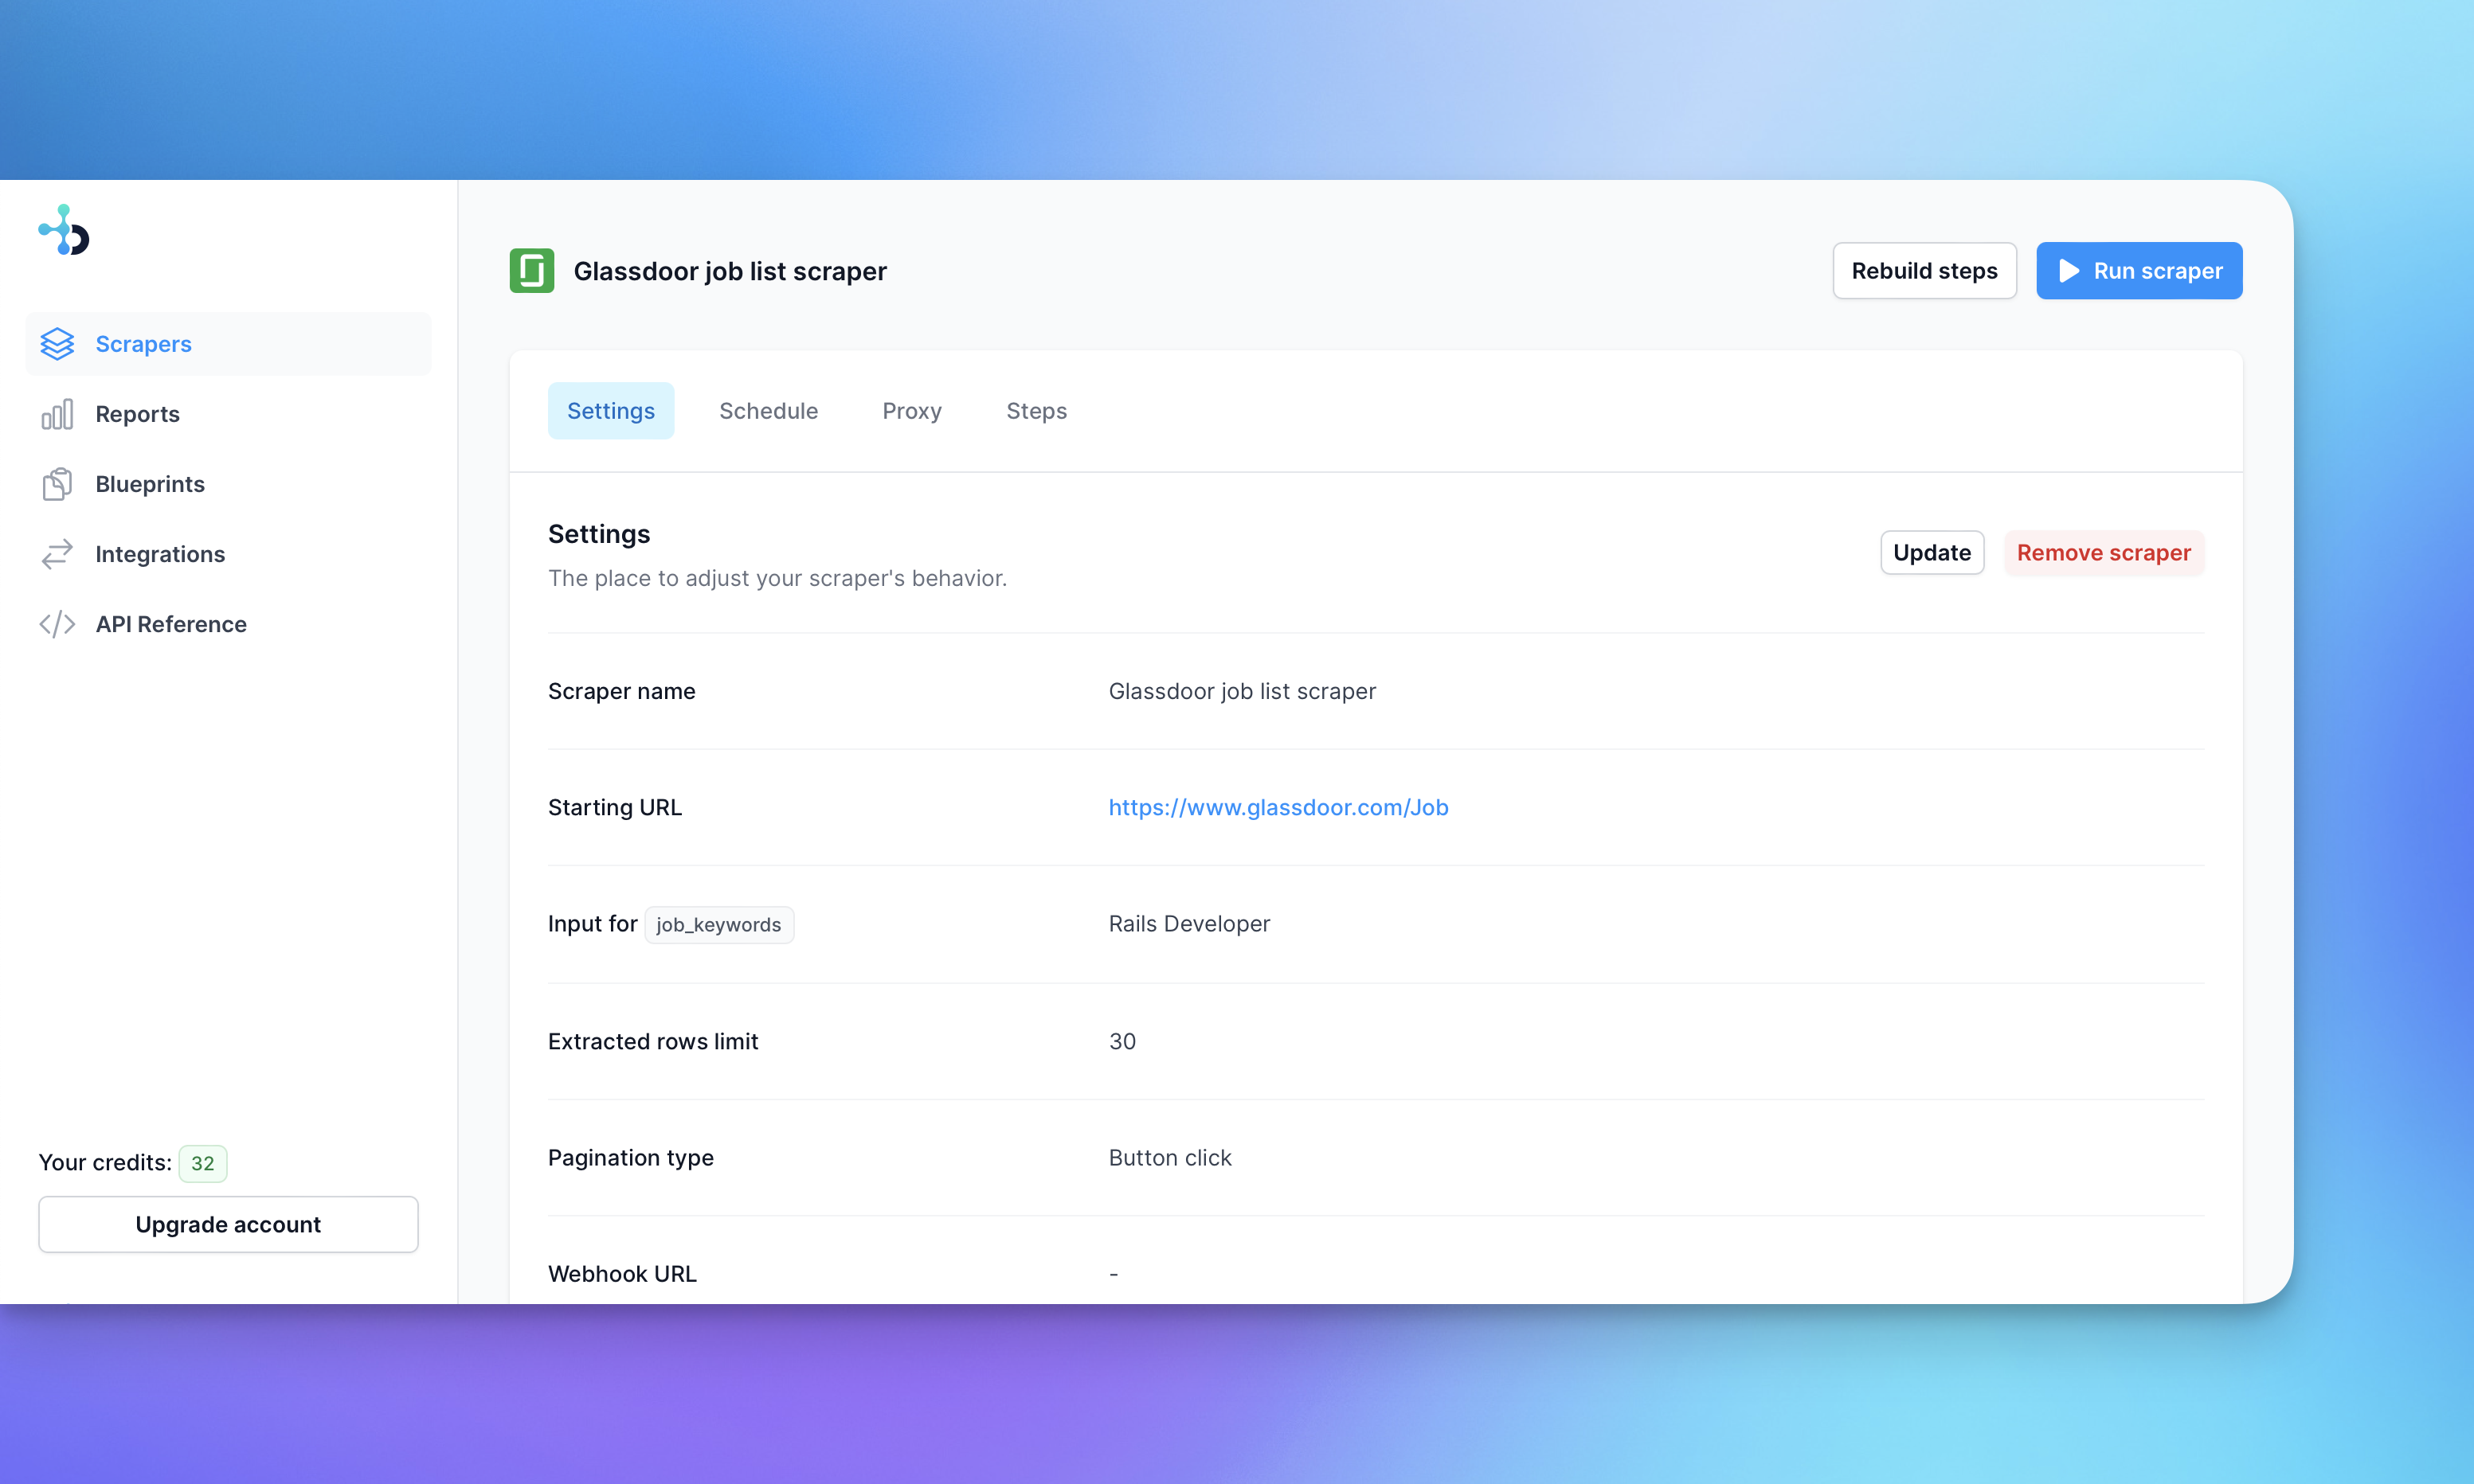Click the Blueprints clipboard icon
This screenshot has height=1484, width=2474.
click(57, 484)
